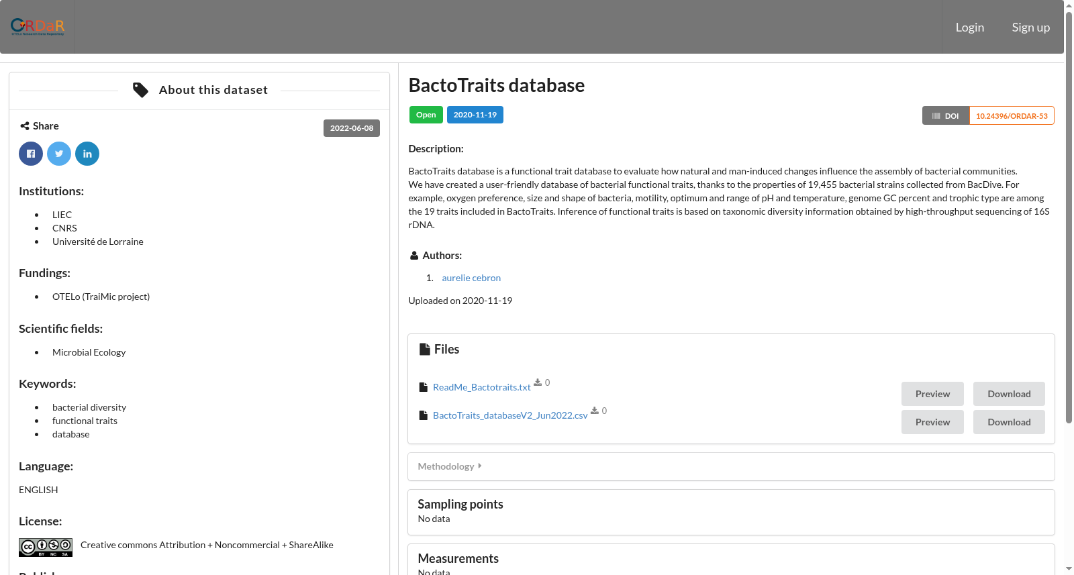The image size is (1074, 575).
Task: Click the file icon next to BactoTraits_databaseV2_Jun2022.csv
Action: pos(423,415)
